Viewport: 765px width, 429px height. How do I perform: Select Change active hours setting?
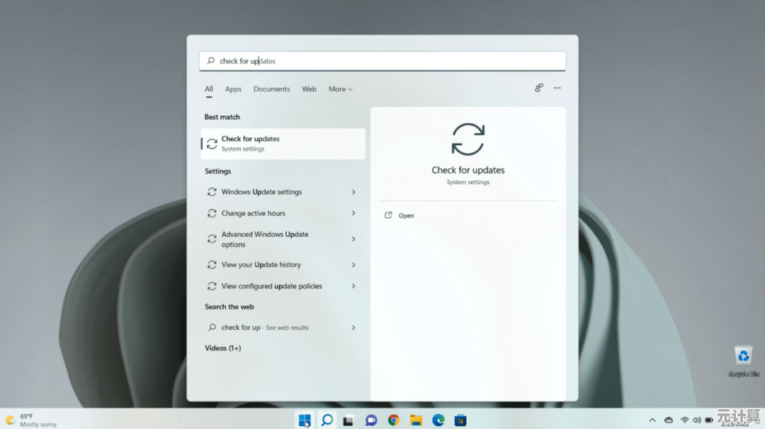253,213
